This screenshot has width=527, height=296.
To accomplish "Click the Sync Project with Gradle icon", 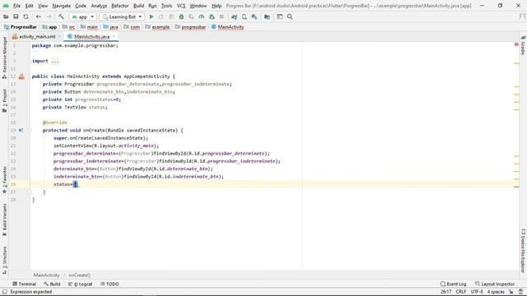I will coord(234,16).
